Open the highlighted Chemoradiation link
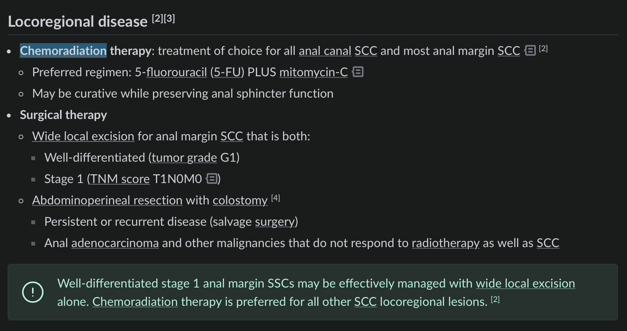This screenshot has height=331, width=627. (63, 51)
